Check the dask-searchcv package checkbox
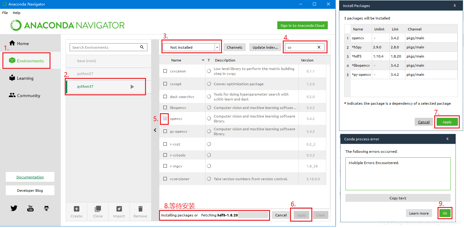 point(165,96)
